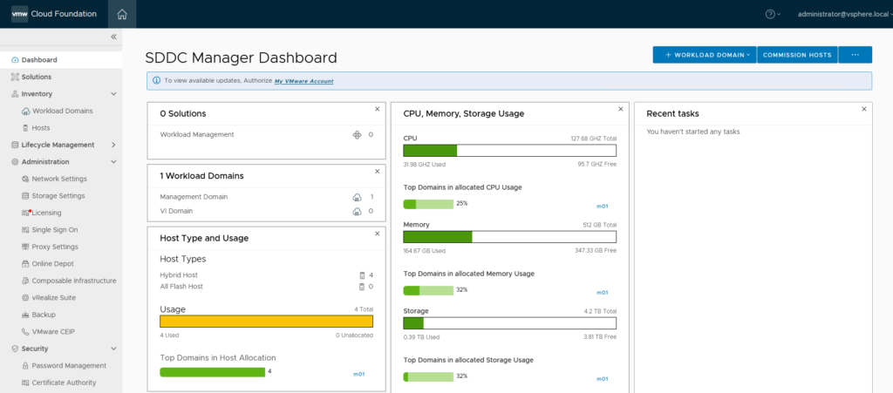
Task: Click the Inventory icon in sidebar
Action: point(16,94)
